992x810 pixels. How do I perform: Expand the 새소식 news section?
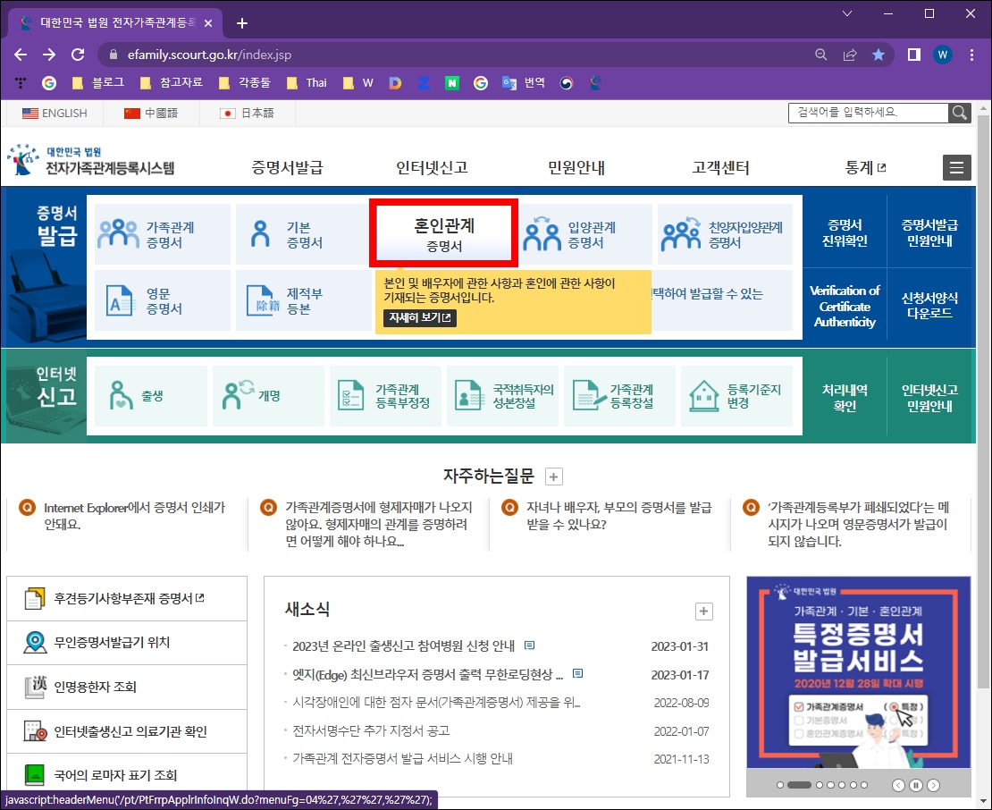pos(703,611)
